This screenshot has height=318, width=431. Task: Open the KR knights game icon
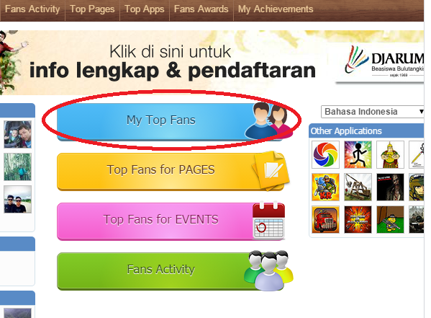click(x=325, y=187)
